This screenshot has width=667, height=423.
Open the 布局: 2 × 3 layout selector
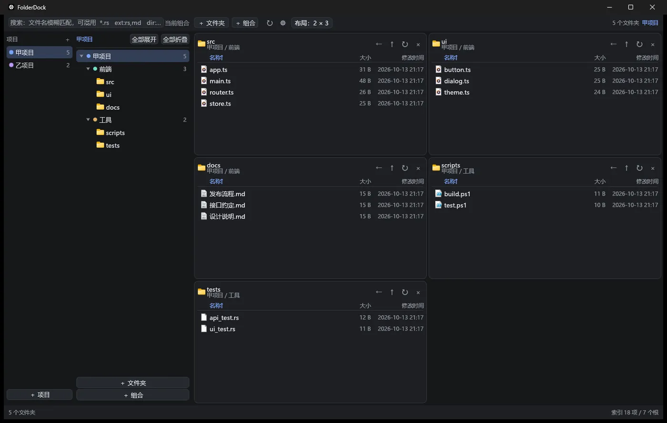click(x=312, y=23)
